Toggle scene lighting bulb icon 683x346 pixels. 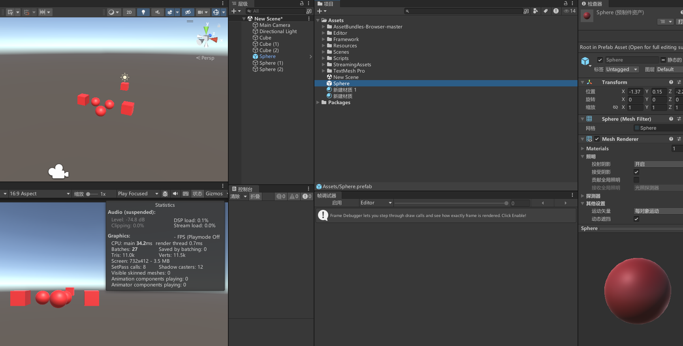tap(143, 12)
